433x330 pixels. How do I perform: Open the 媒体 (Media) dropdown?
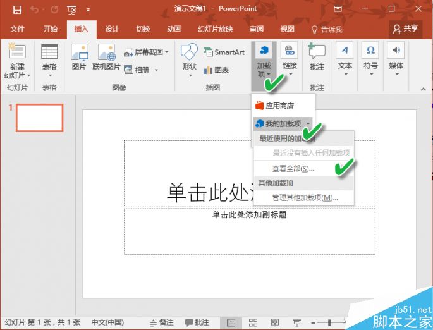pyautogui.click(x=396, y=59)
